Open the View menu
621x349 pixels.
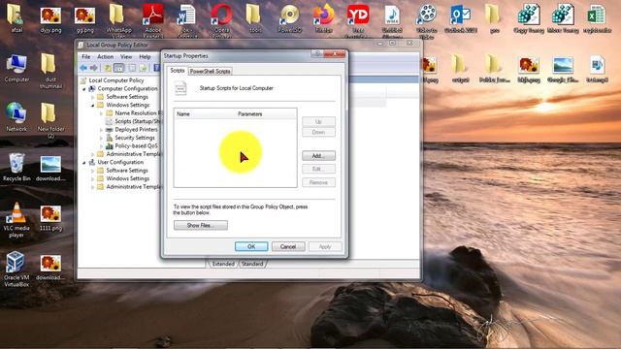(126, 57)
